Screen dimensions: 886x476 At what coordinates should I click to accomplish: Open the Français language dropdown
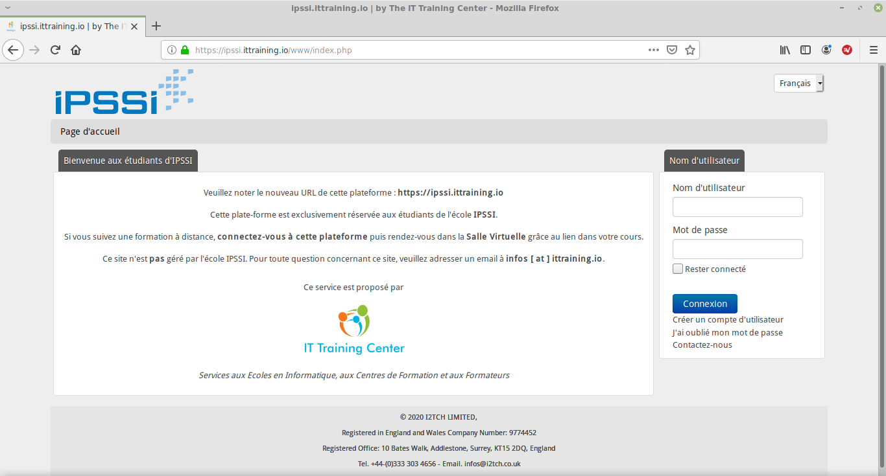click(798, 84)
